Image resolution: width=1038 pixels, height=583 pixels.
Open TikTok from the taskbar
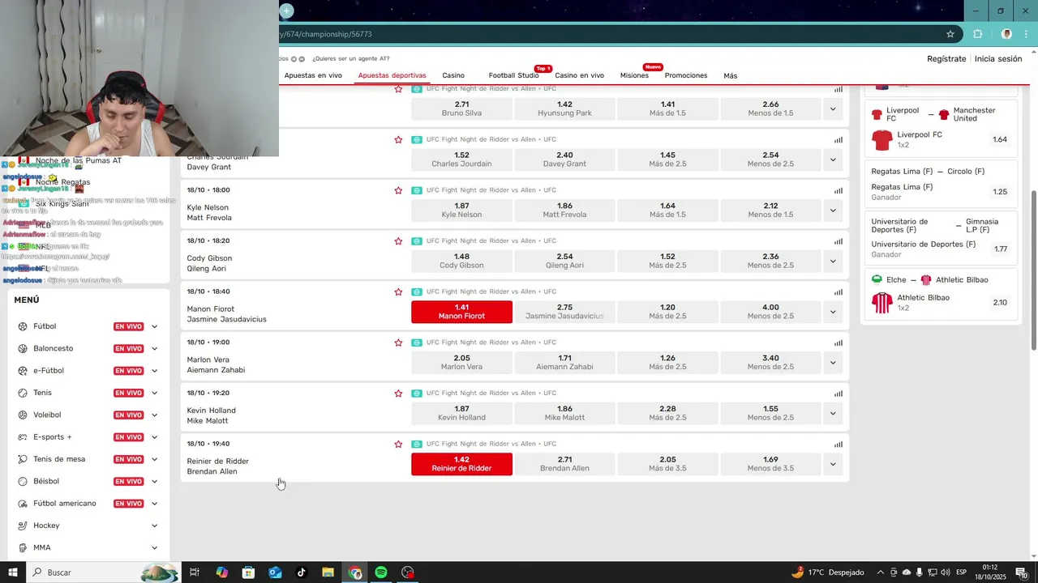point(302,572)
